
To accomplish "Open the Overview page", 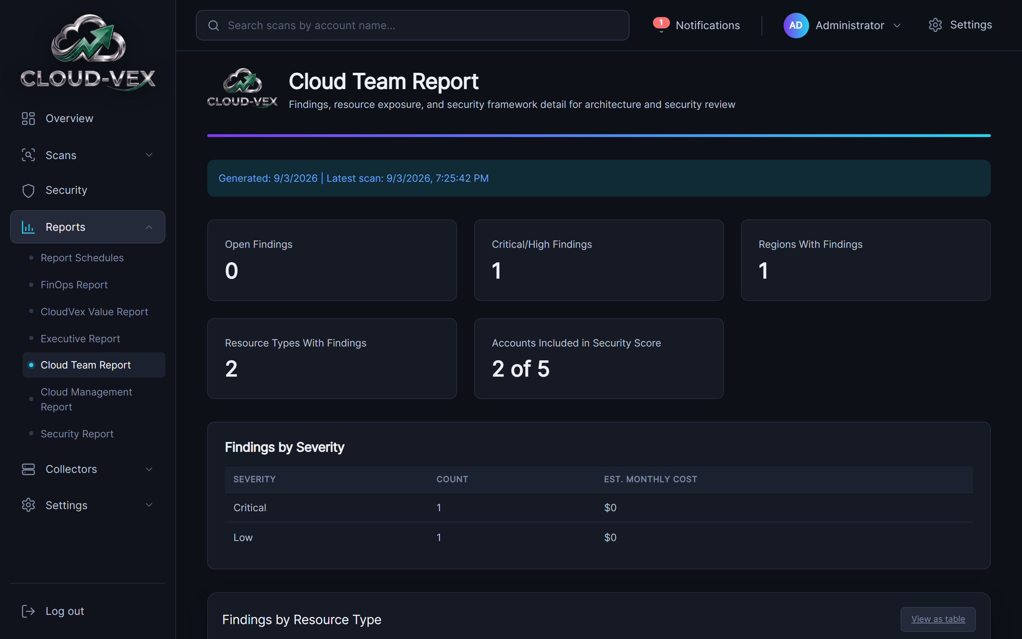I will coord(87,118).
